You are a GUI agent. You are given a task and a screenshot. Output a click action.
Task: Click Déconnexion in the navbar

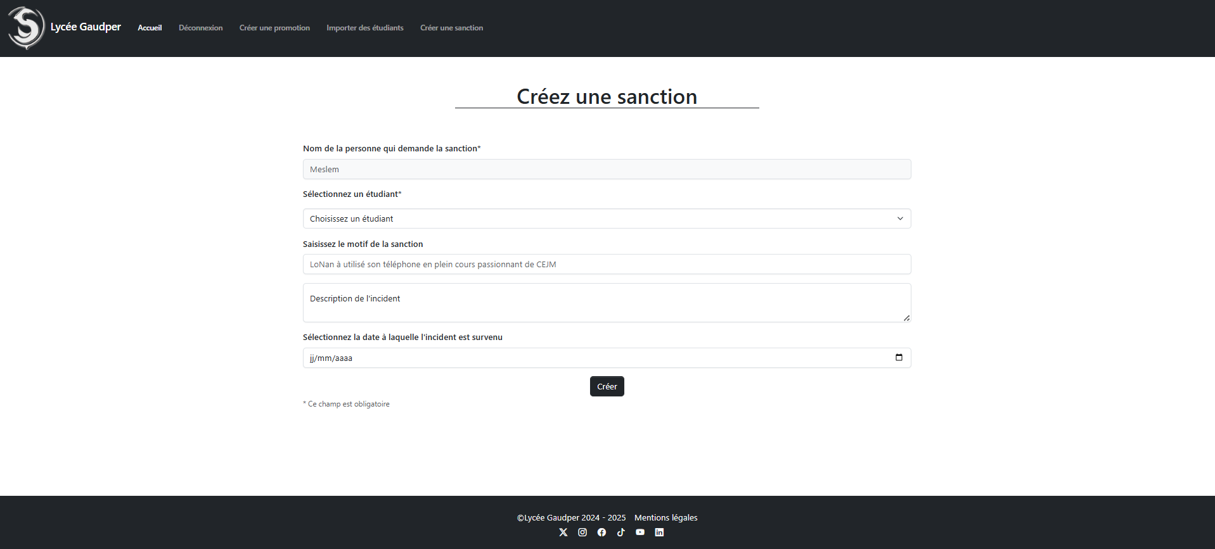click(200, 28)
